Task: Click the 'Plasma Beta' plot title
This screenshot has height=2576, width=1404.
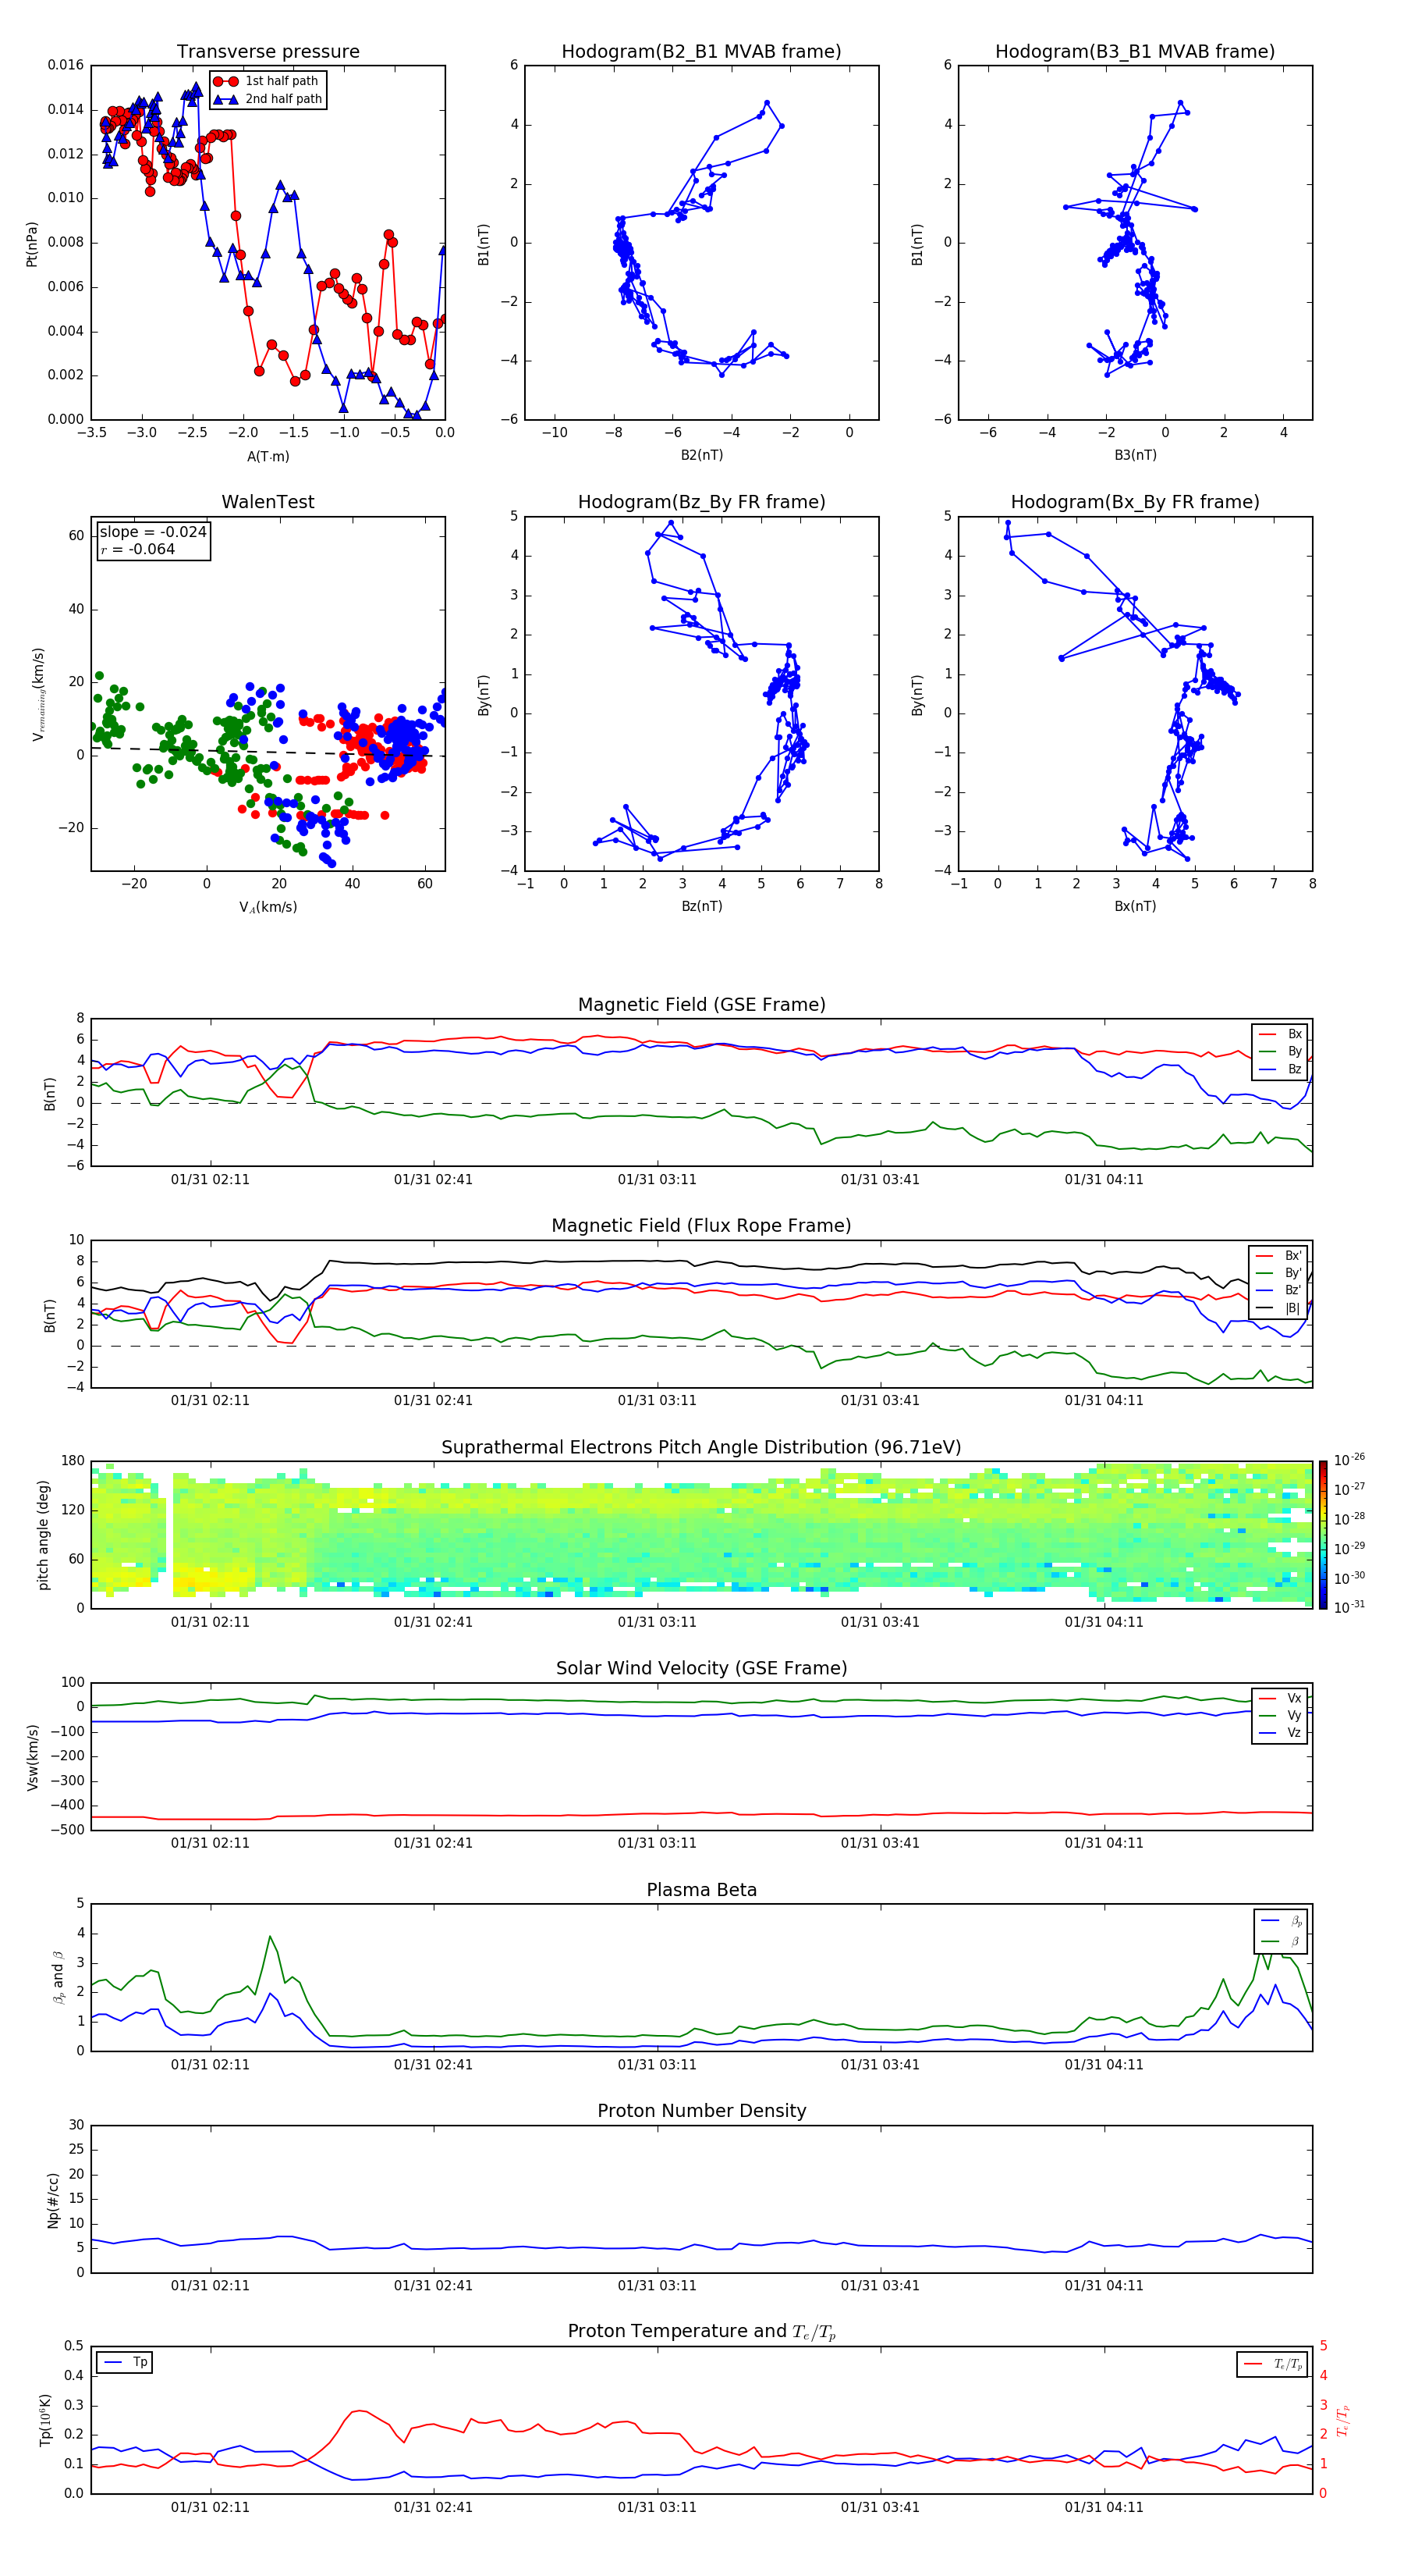Action: tap(701, 1890)
